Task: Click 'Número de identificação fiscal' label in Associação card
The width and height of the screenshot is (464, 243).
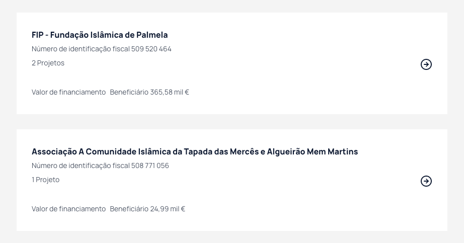Action: point(81,166)
